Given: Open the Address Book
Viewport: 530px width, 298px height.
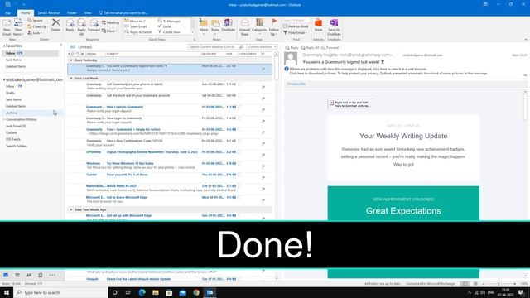Looking at the screenshot, I should [x=296, y=26].
